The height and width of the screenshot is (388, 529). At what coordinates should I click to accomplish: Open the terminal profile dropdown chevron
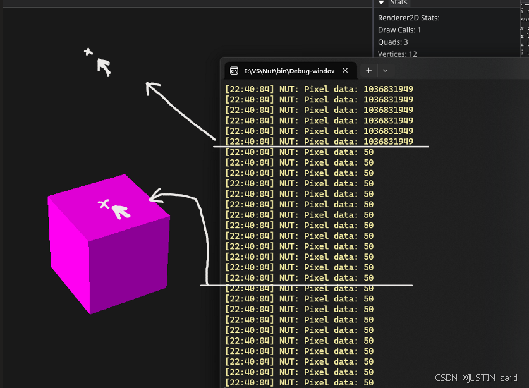[x=384, y=71]
